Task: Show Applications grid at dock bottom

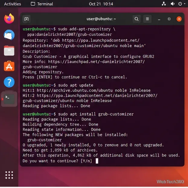Action: pyautogui.click(x=9, y=175)
